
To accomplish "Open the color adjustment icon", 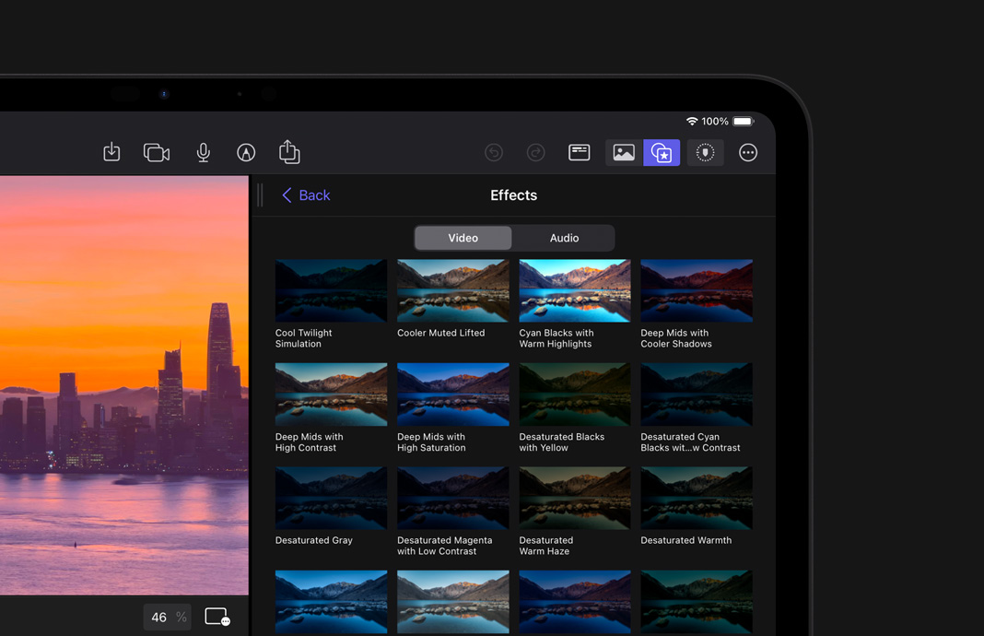I will coord(705,152).
